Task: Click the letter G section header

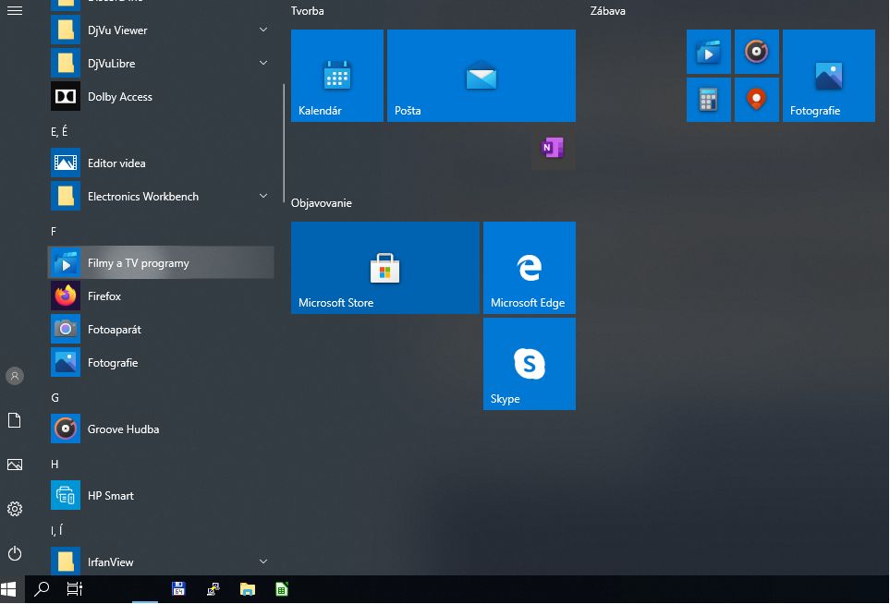Action: [x=55, y=398]
